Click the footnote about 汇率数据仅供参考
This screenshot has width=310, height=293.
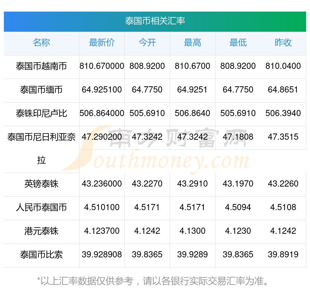[x=152, y=281]
